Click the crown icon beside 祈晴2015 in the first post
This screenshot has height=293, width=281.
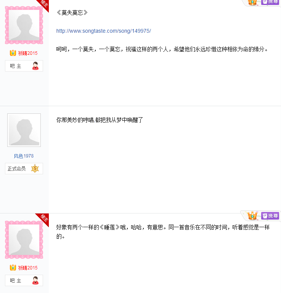13,53
